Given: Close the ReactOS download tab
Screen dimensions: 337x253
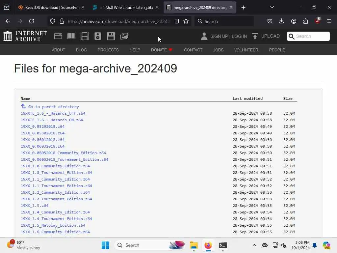Looking at the screenshot, I should click(x=83, y=8).
